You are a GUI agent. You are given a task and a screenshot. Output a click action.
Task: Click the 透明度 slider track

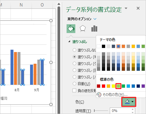[x=101, y=111]
